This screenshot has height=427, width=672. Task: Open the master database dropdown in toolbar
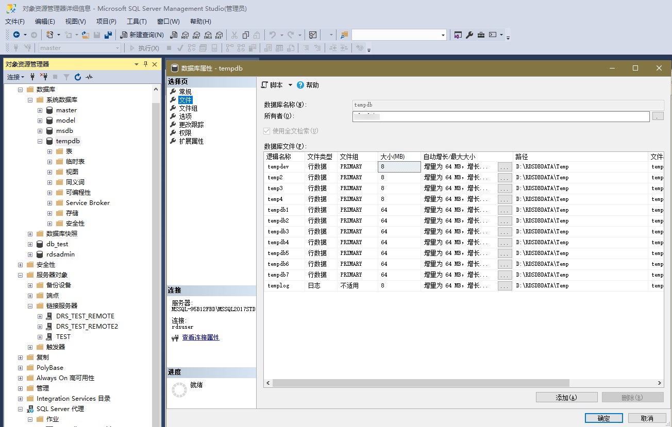click(x=118, y=48)
